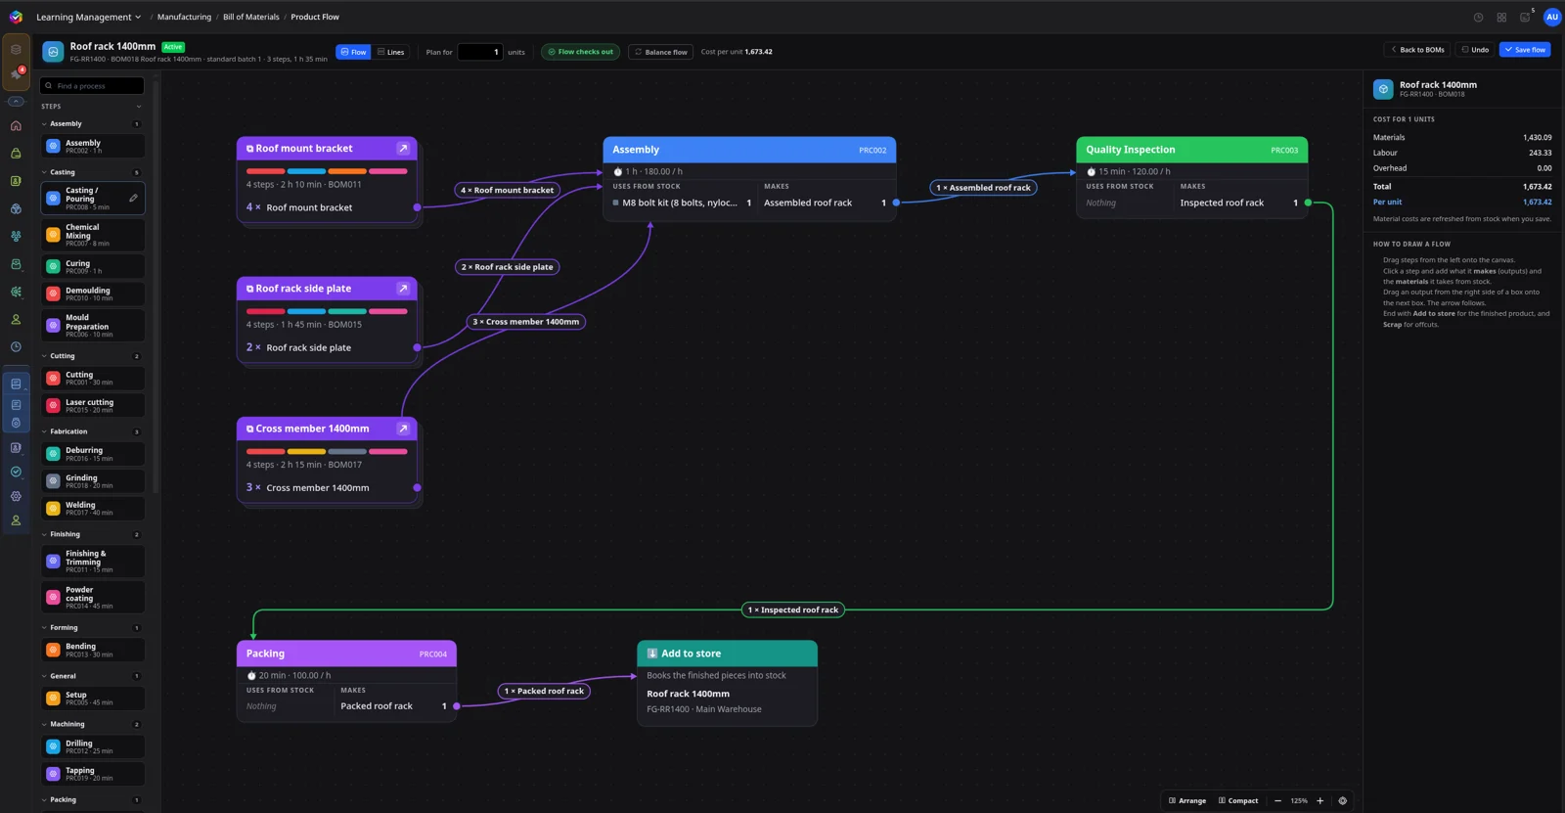Click the zoom in plus icon
This screenshot has height=813, width=1565.
point(1320,800)
